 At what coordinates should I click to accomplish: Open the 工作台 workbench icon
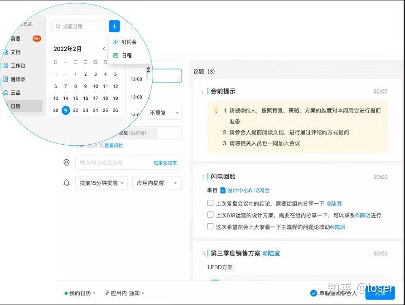18,66
